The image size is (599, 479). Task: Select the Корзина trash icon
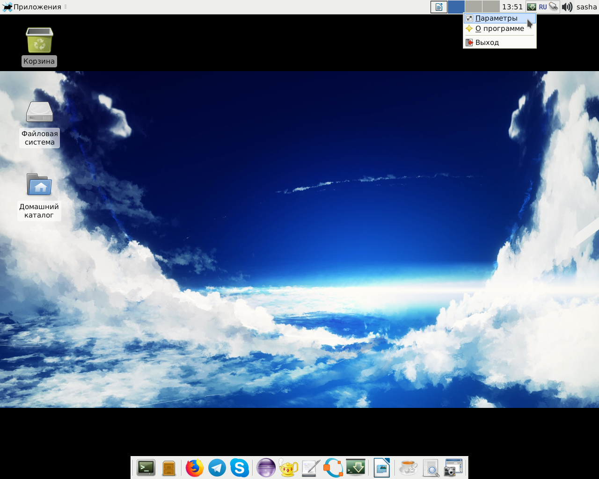pyautogui.click(x=39, y=46)
